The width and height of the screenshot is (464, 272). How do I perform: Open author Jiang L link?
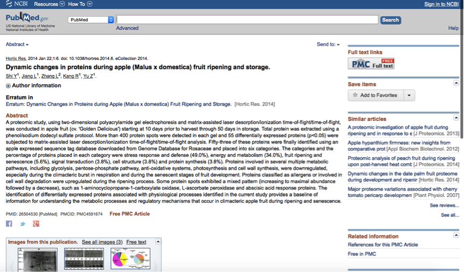click(x=29, y=76)
